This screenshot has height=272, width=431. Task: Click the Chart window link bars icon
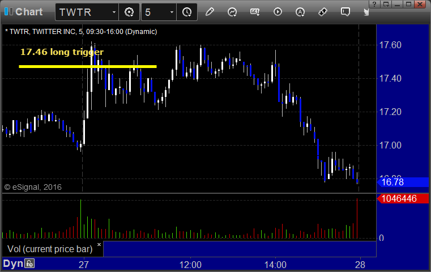click(x=8, y=11)
